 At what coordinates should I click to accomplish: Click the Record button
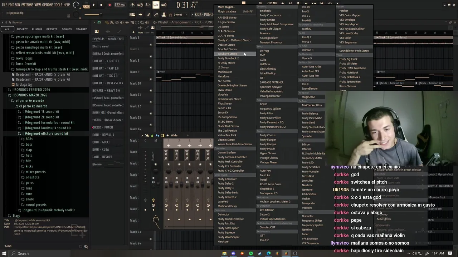coord(109,5)
